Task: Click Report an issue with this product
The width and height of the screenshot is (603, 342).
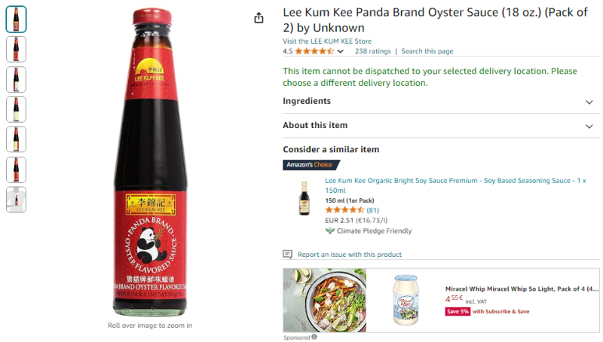Action: (349, 255)
